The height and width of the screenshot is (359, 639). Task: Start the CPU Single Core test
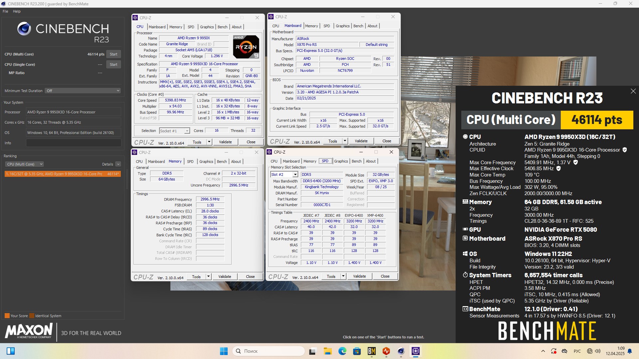tap(113, 64)
